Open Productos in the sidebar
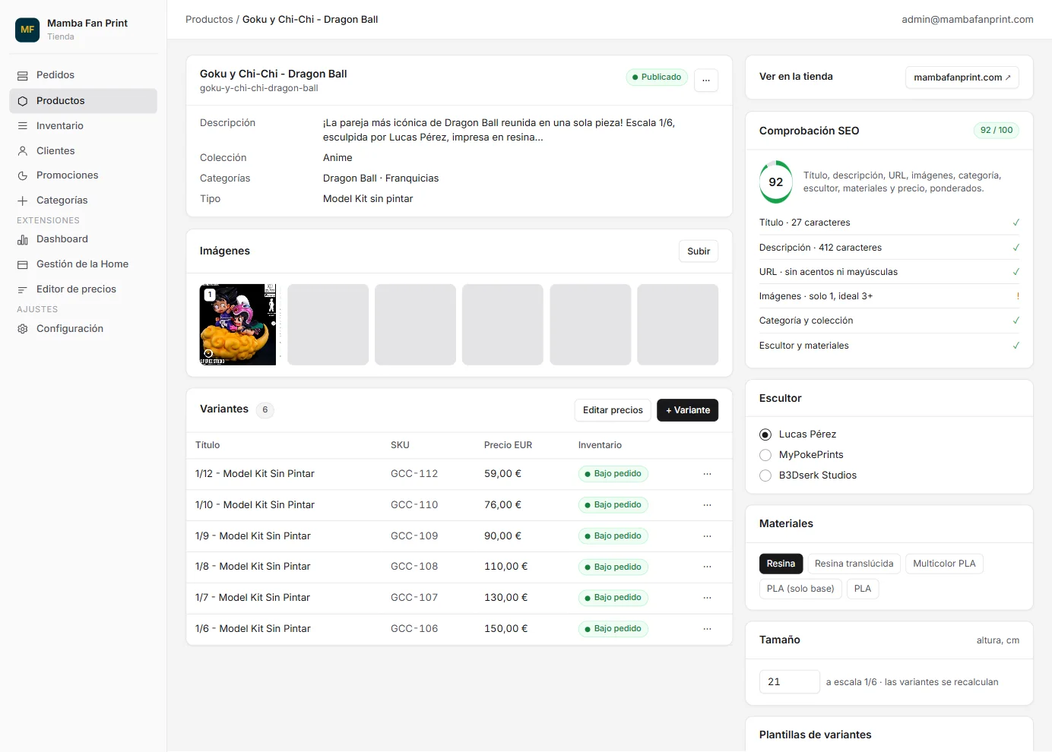 84,101
